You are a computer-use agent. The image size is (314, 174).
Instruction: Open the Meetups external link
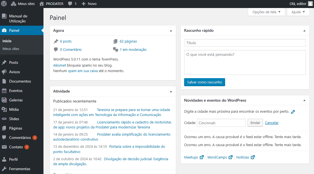(194, 157)
